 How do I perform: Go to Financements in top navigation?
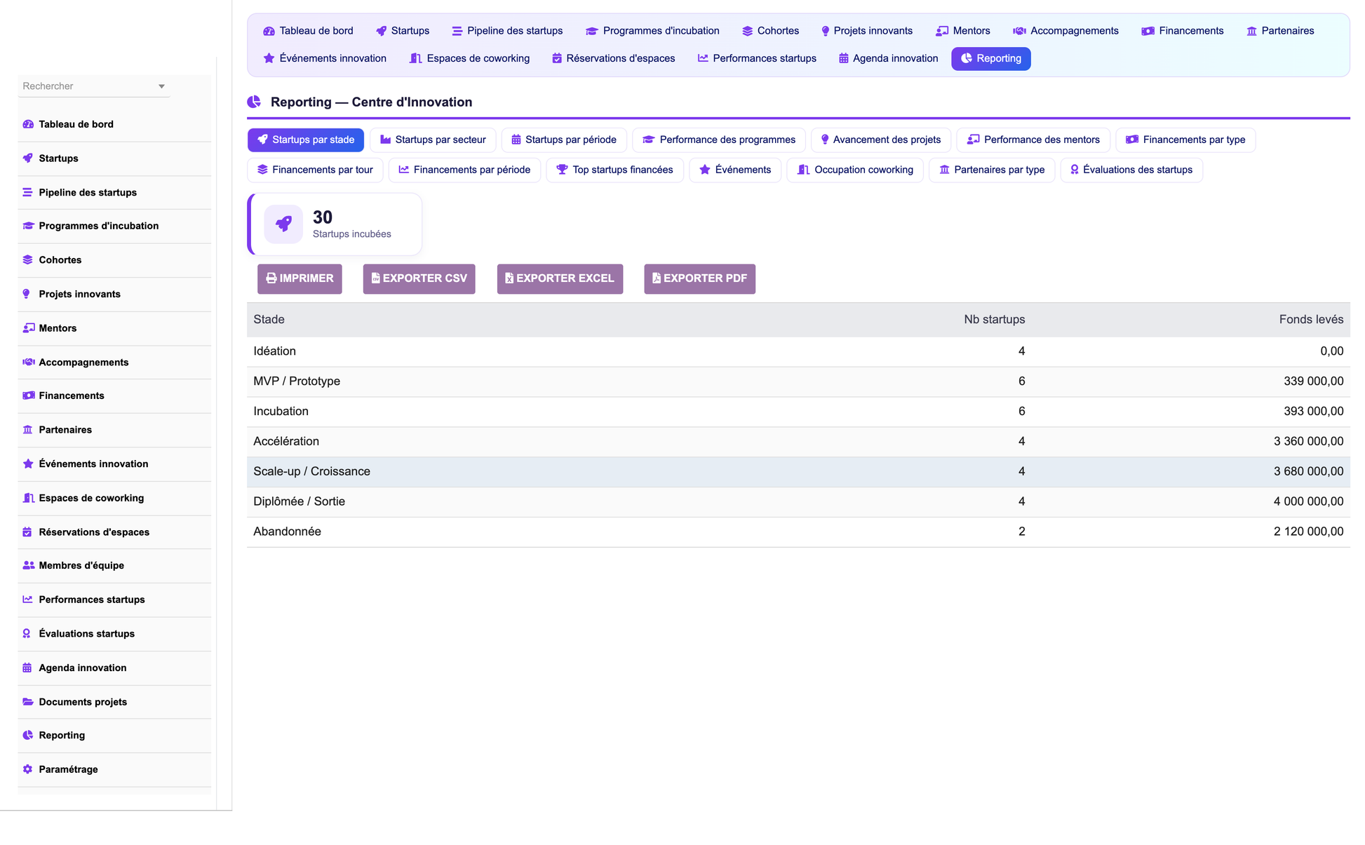[x=1183, y=31]
